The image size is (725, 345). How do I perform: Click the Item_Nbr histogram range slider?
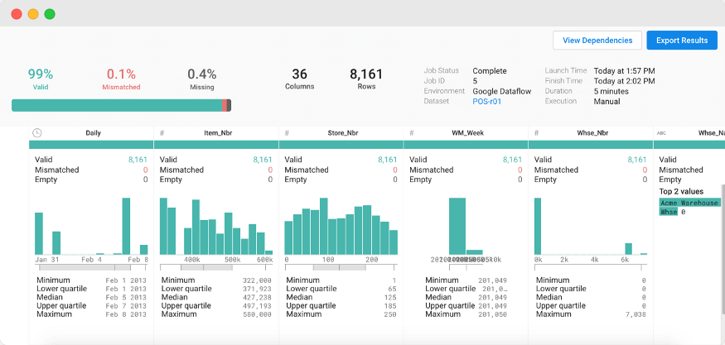click(216, 267)
